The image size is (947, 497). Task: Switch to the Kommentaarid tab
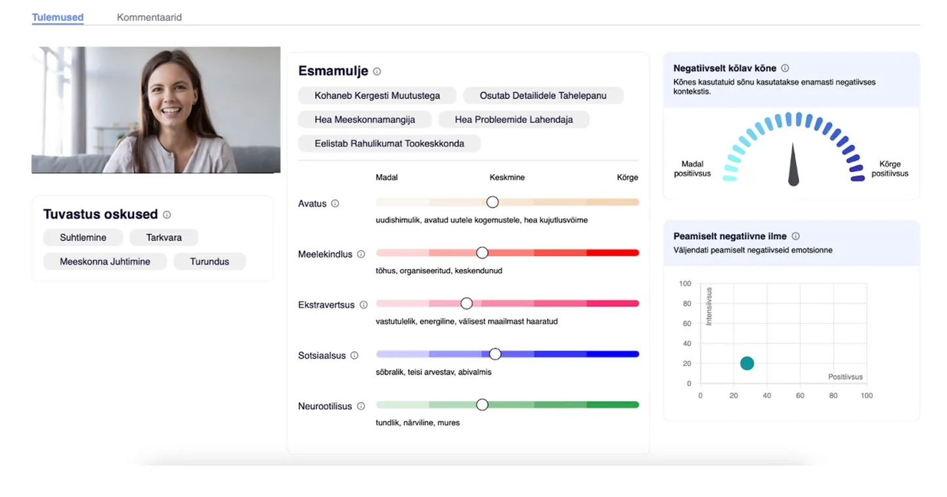(x=149, y=17)
